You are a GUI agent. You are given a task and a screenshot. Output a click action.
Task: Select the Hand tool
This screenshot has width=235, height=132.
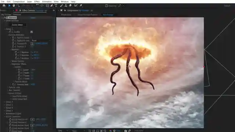pyautogui.click(x=14, y=6)
